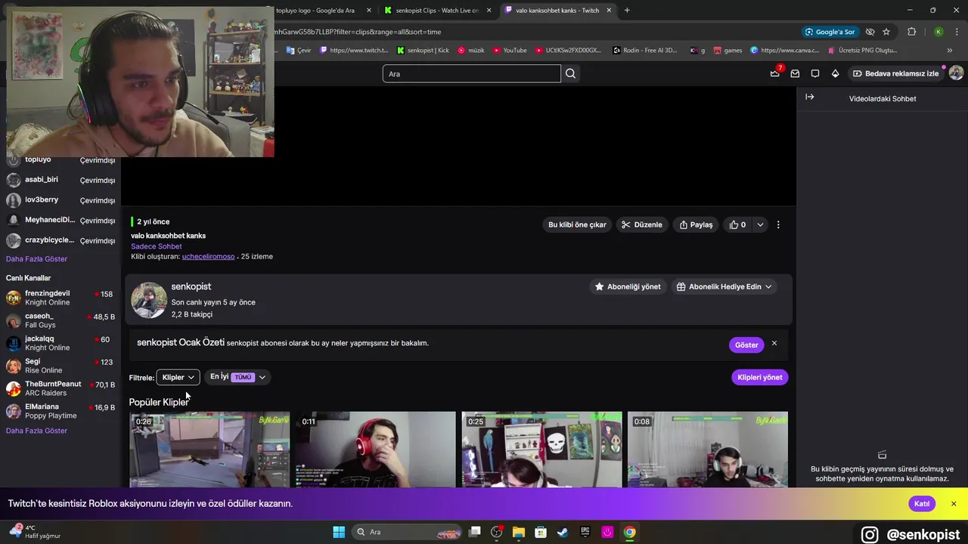Click the Chrome icon on the taskbar
Image resolution: width=968 pixels, height=544 pixels.
[629, 532]
